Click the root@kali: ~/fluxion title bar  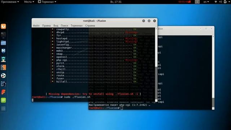(95, 21)
